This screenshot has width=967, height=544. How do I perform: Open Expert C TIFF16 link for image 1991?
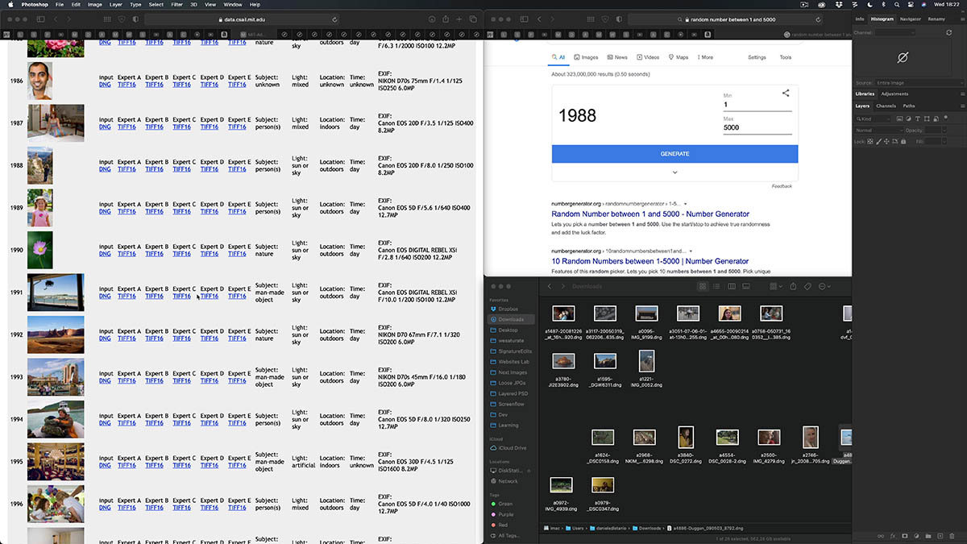click(182, 296)
